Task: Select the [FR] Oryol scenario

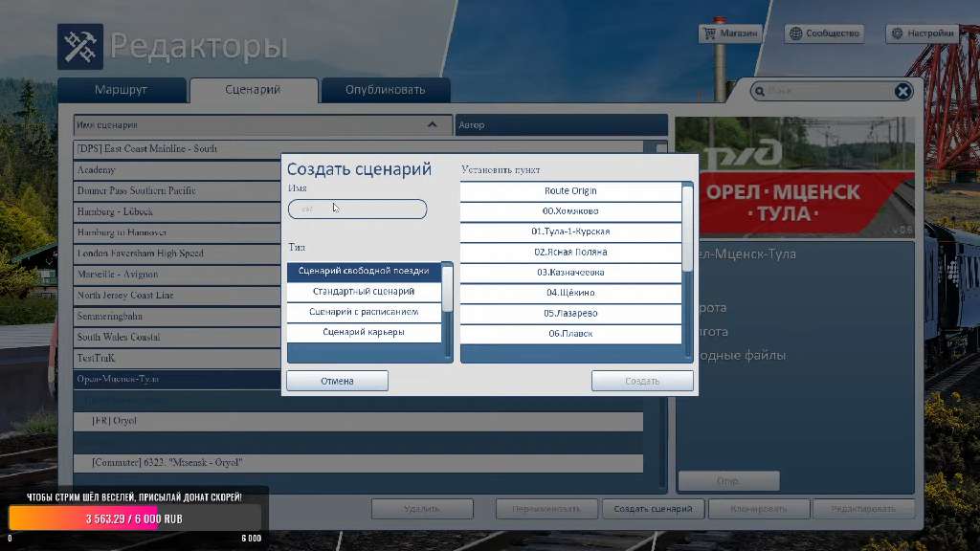Action: tap(358, 421)
